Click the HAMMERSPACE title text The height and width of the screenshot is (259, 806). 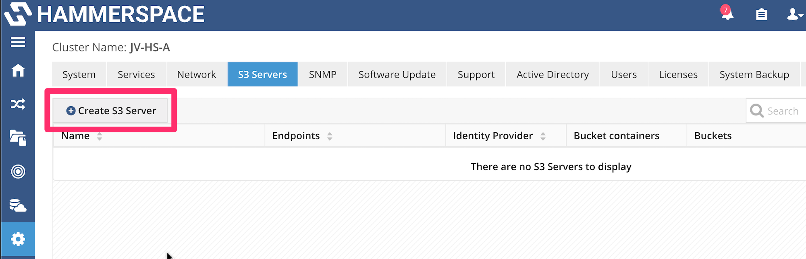point(121,14)
